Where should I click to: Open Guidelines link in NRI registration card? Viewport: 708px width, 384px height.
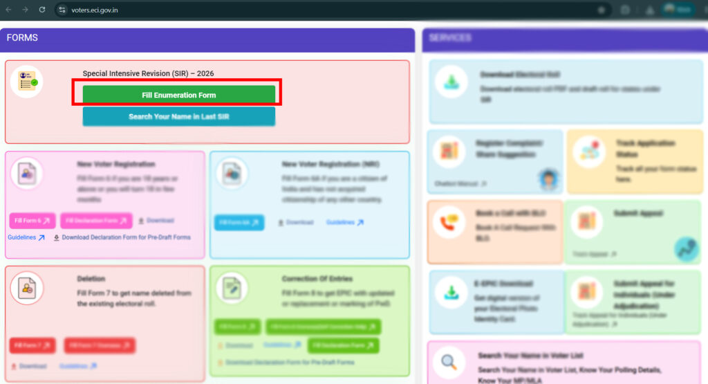click(344, 222)
